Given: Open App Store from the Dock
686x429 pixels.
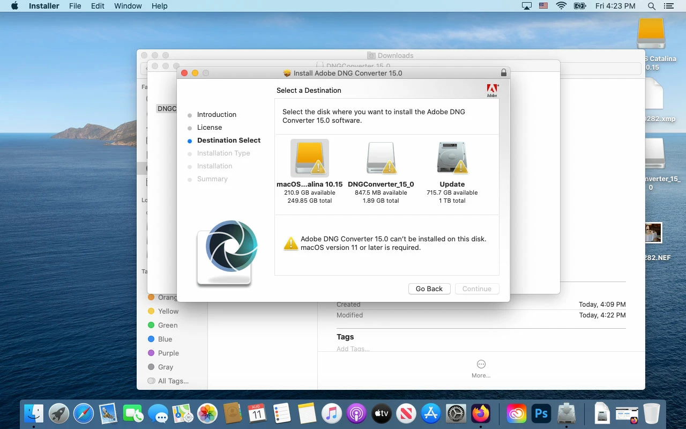Looking at the screenshot, I should [x=431, y=413].
